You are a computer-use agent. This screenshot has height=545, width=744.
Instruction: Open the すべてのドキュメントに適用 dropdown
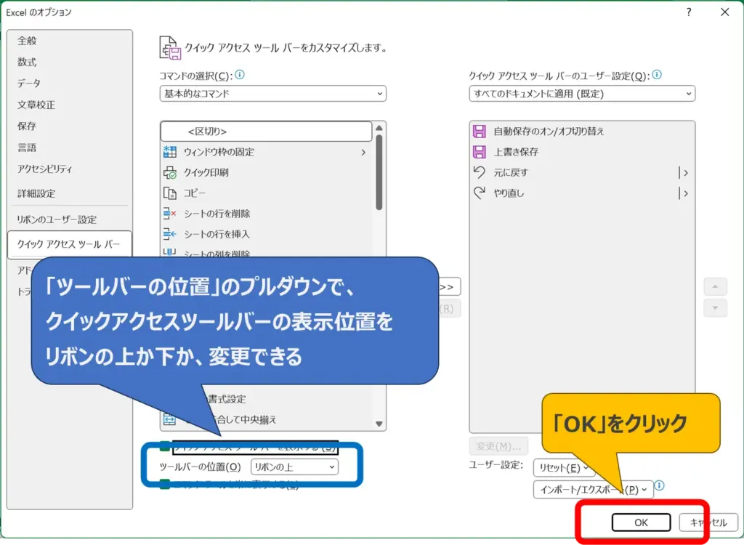[582, 94]
